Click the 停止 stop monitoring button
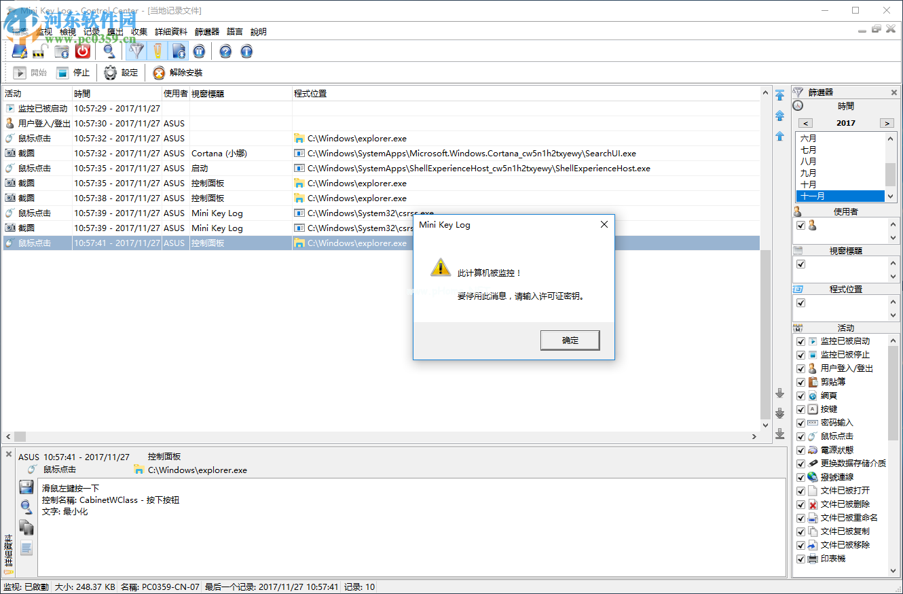 73,73
